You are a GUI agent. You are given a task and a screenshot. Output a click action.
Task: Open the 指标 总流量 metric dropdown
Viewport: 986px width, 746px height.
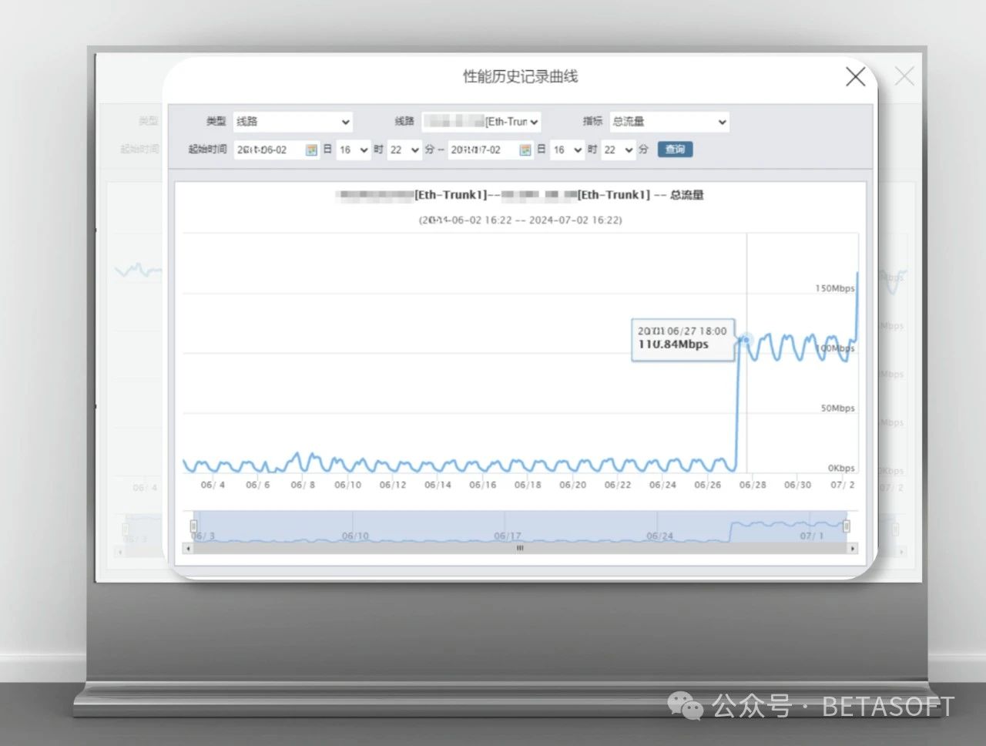coord(669,122)
